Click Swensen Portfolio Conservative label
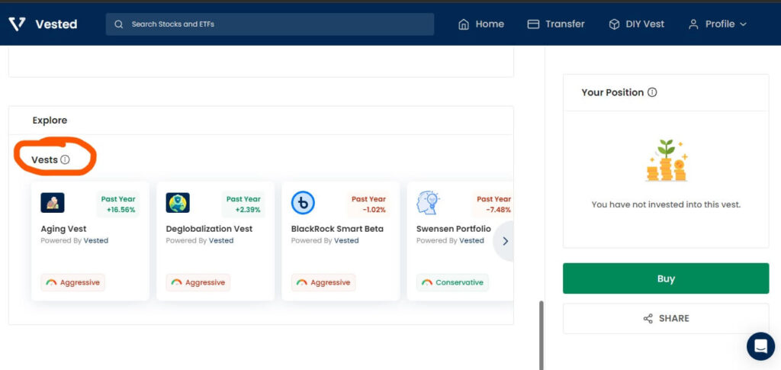This screenshot has height=370, width=781. coord(459,282)
